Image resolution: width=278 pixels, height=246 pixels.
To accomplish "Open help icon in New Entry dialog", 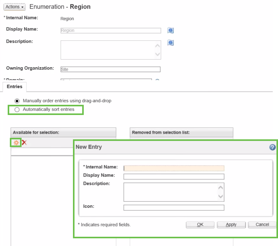I will pos(272,147).
